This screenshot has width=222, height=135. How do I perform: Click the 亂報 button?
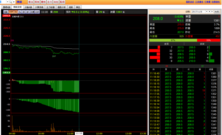click(x=62, y=2)
